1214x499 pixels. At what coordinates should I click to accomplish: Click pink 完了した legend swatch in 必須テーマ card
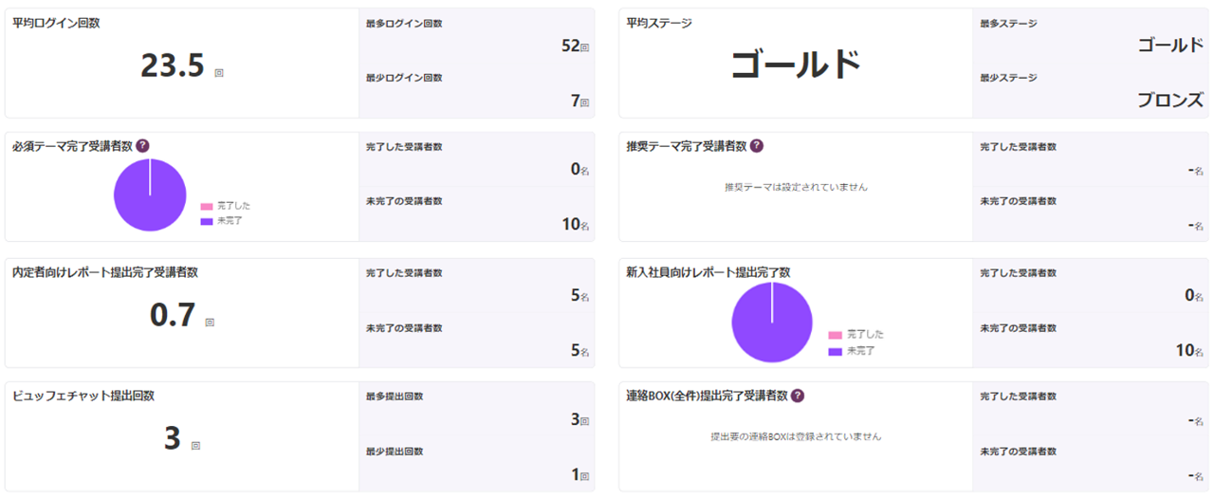pos(207,206)
